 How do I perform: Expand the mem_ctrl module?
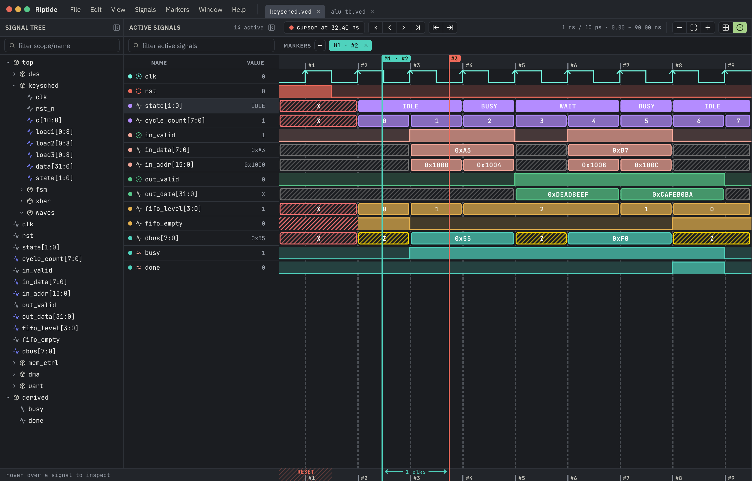point(14,363)
